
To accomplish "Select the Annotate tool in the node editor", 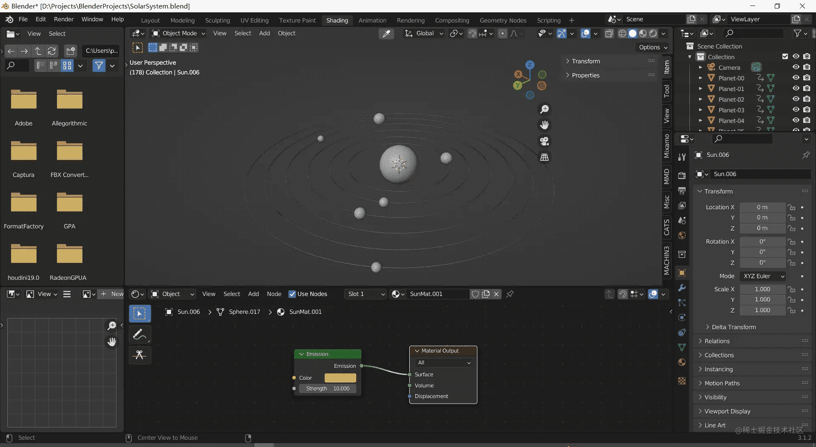I will pyautogui.click(x=140, y=335).
